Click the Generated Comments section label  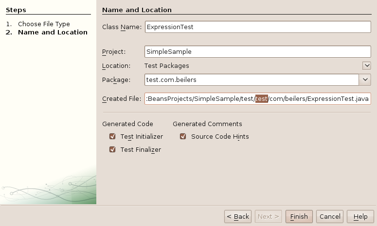coord(207,124)
